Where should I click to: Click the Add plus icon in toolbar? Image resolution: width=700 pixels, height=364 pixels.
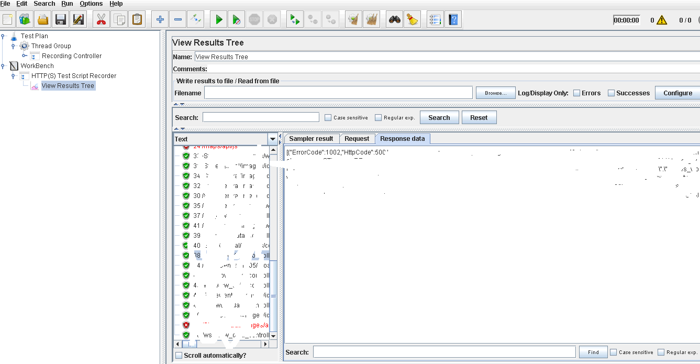[160, 20]
